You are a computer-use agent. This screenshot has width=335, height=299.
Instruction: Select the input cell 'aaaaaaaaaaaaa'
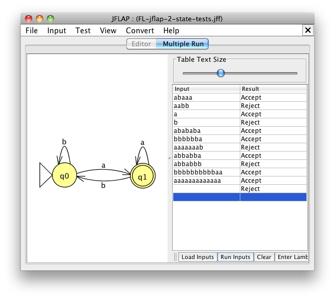207,181
